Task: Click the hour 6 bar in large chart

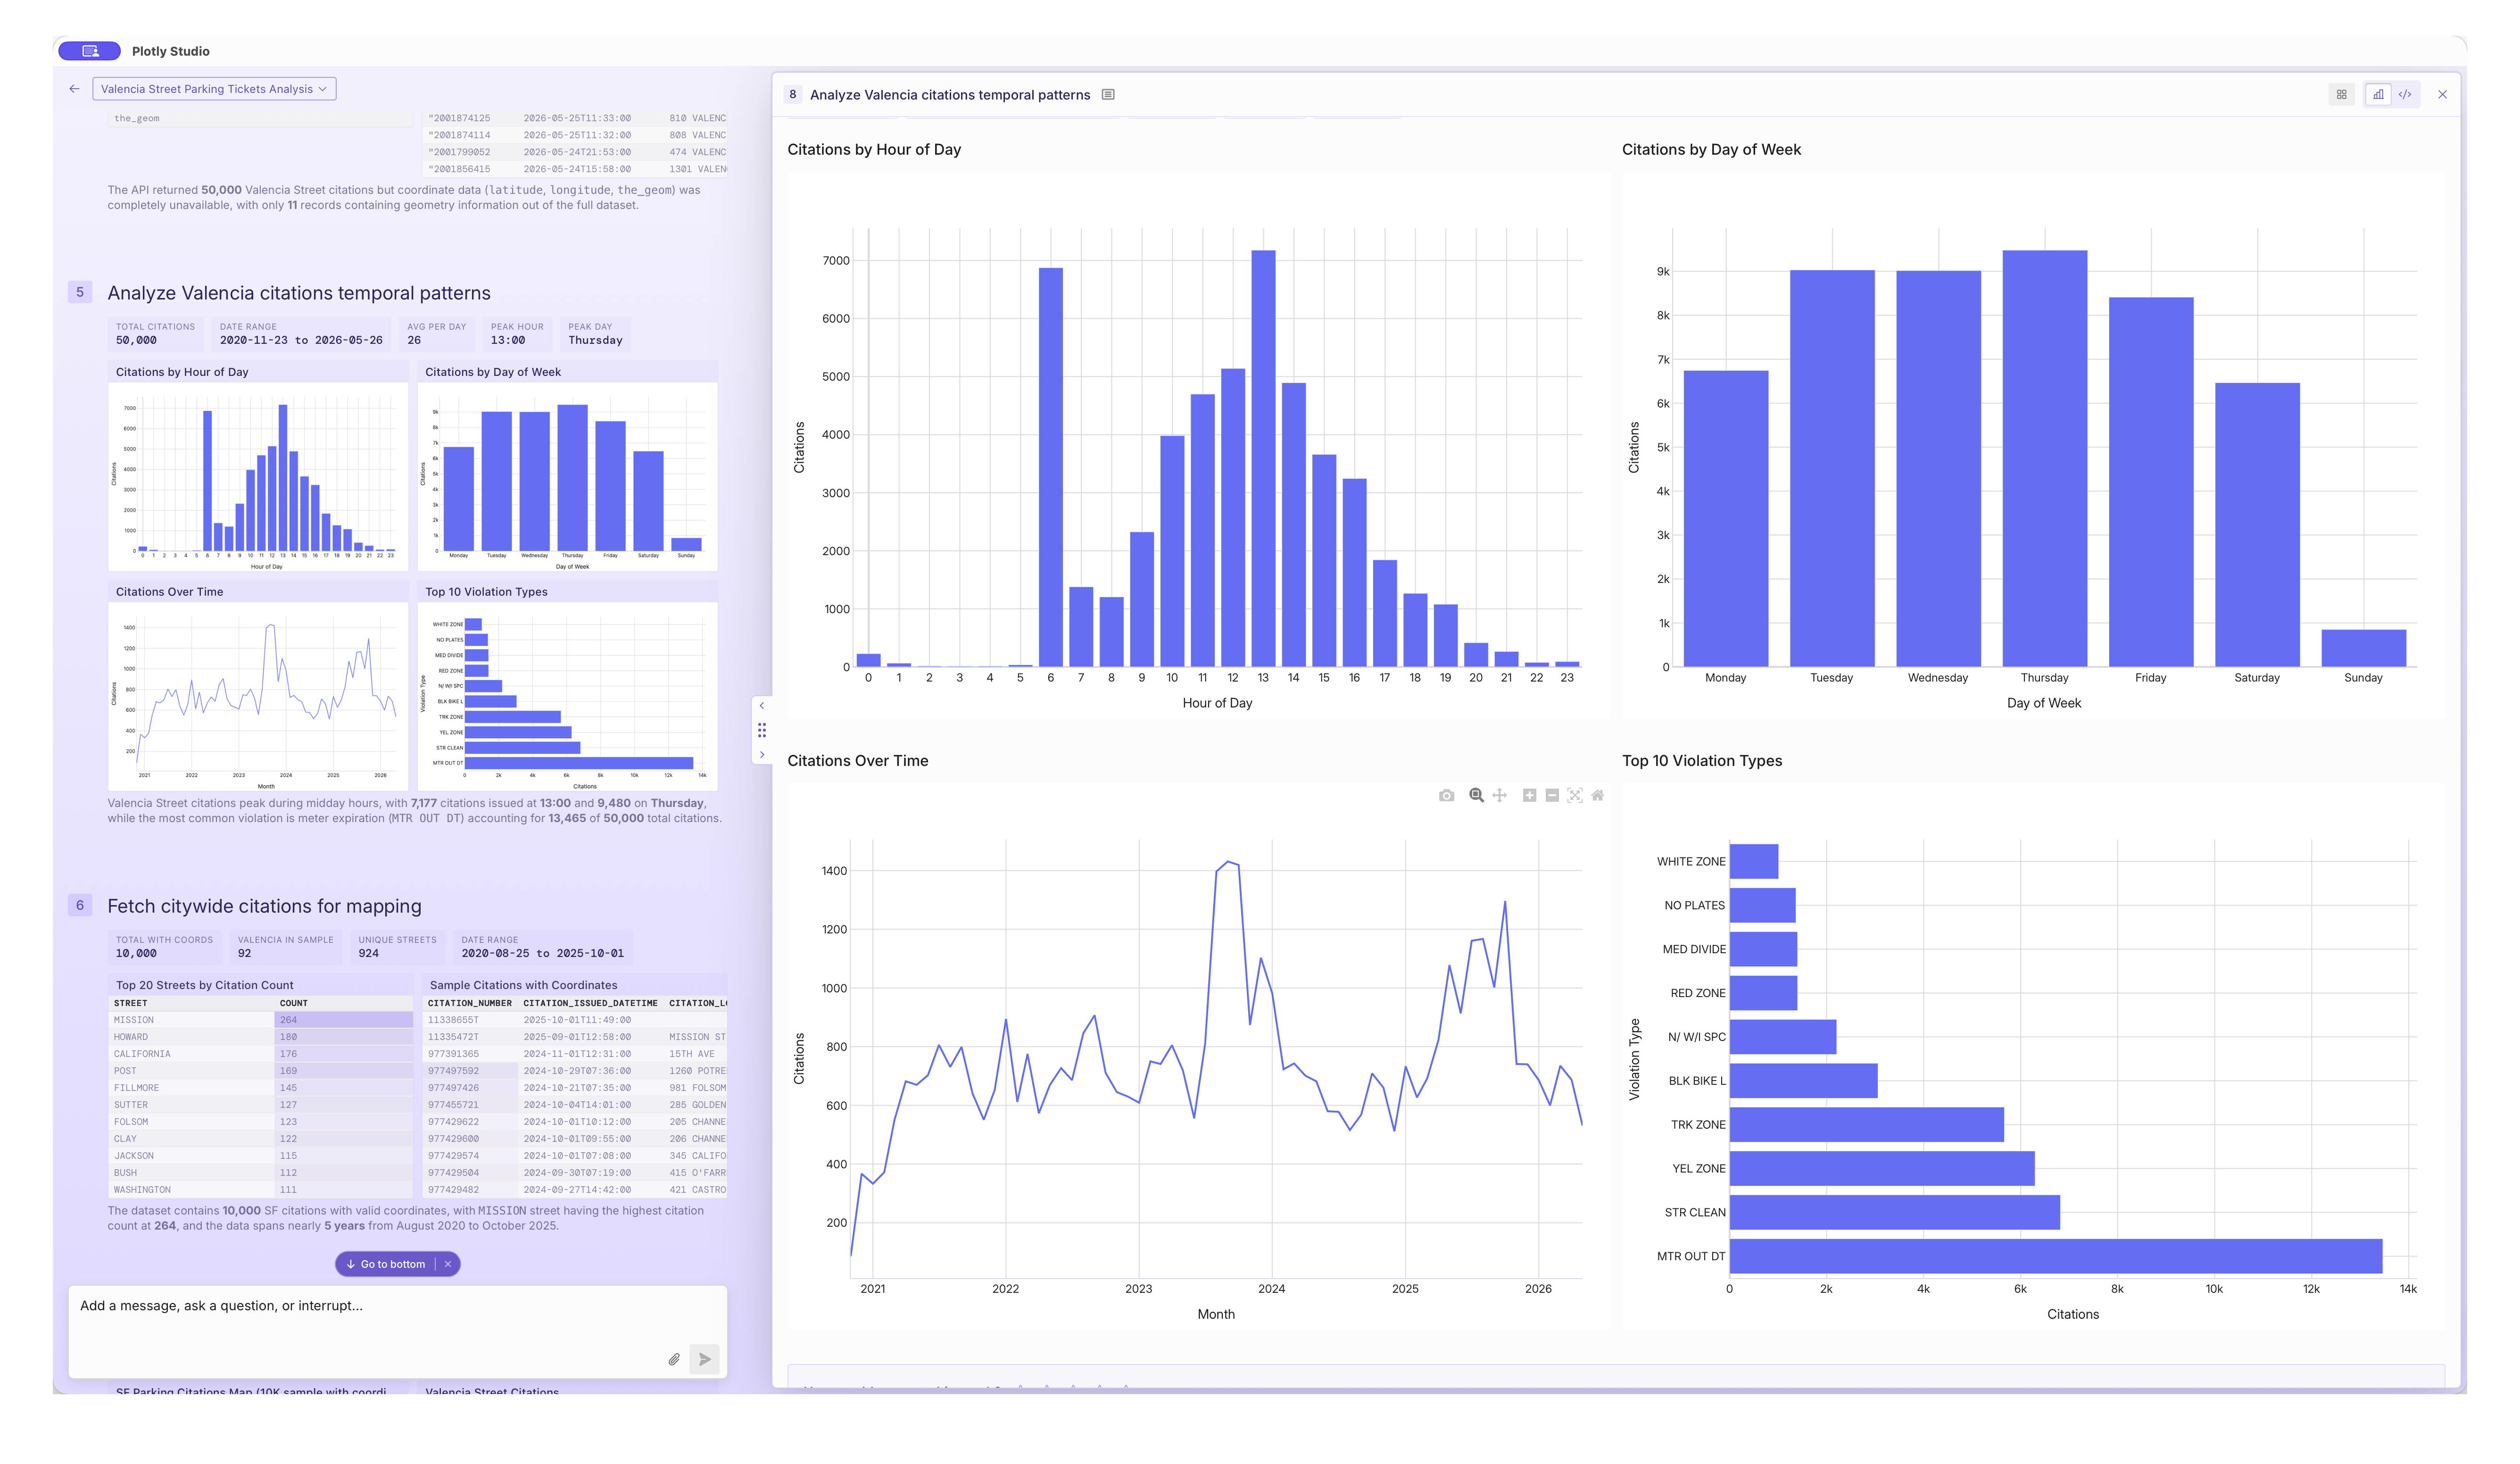Action: [x=1050, y=467]
